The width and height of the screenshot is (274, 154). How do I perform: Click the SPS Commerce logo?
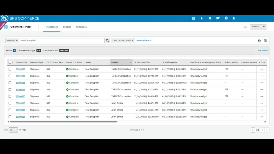(x=20, y=18)
